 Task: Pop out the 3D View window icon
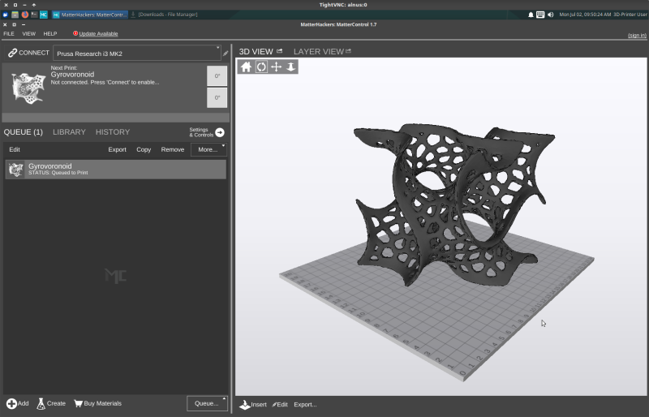280,51
